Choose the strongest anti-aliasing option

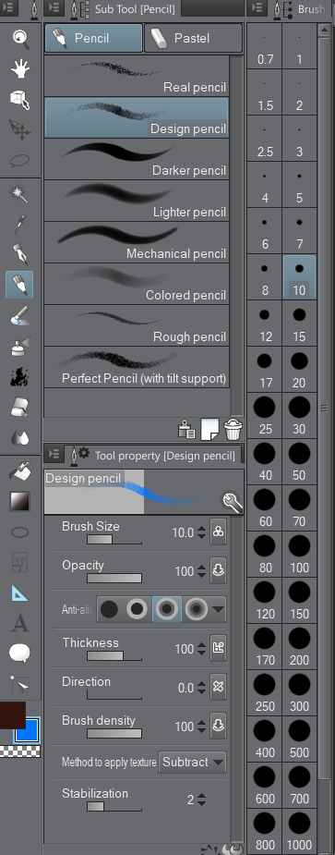(x=196, y=609)
